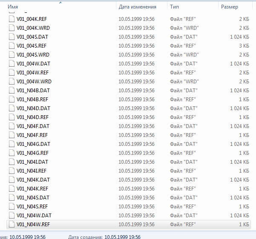The width and height of the screenshot is (256, 239).
Task: Sort by Дата изменения column header
Action: pos(137,7)
